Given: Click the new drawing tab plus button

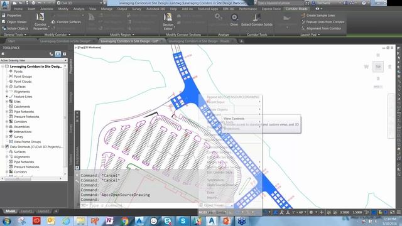Looking at the screenshot, I should [x=241, y=41].
